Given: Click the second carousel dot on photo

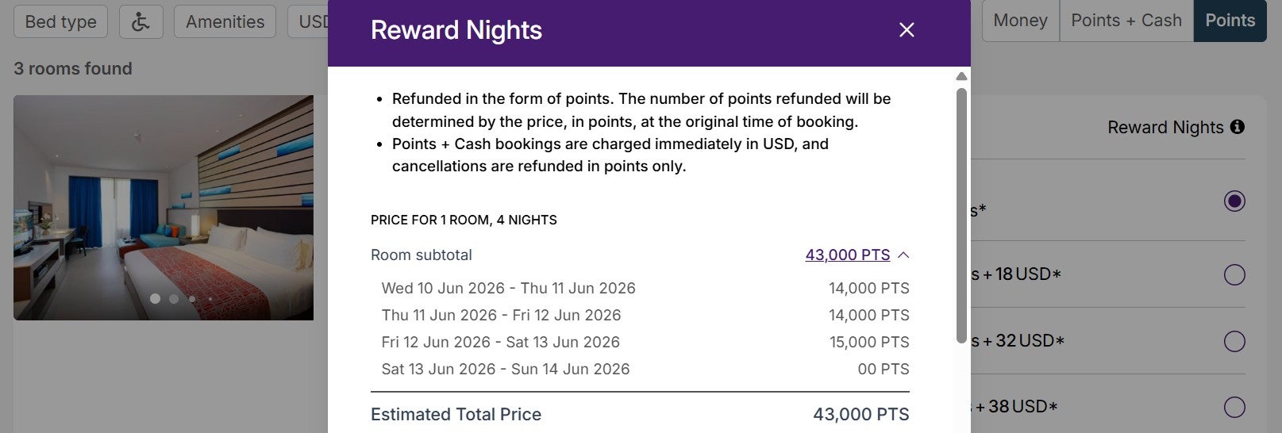Looking at the screenshot, I should tap(174, 299).
